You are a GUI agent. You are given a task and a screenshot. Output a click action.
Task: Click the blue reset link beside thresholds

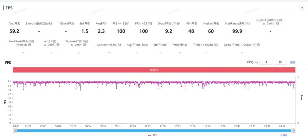pyautogui.click(x=293, y=63)
